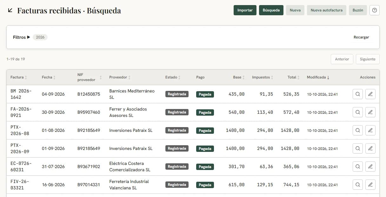Sort table by Modificada column
This screenshot has height=197, width=386.
[318, 77]
